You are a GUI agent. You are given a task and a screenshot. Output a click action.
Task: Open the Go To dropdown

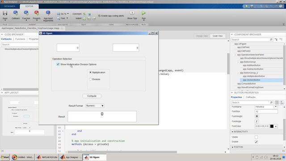click(63, 14)
